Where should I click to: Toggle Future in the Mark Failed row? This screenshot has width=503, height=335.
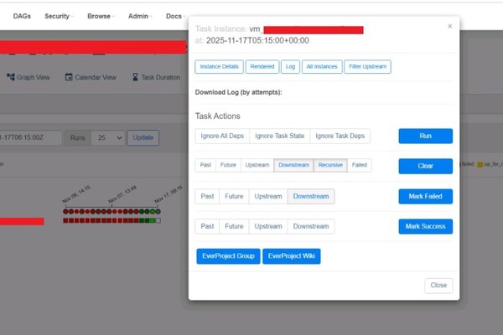(234, 196)
